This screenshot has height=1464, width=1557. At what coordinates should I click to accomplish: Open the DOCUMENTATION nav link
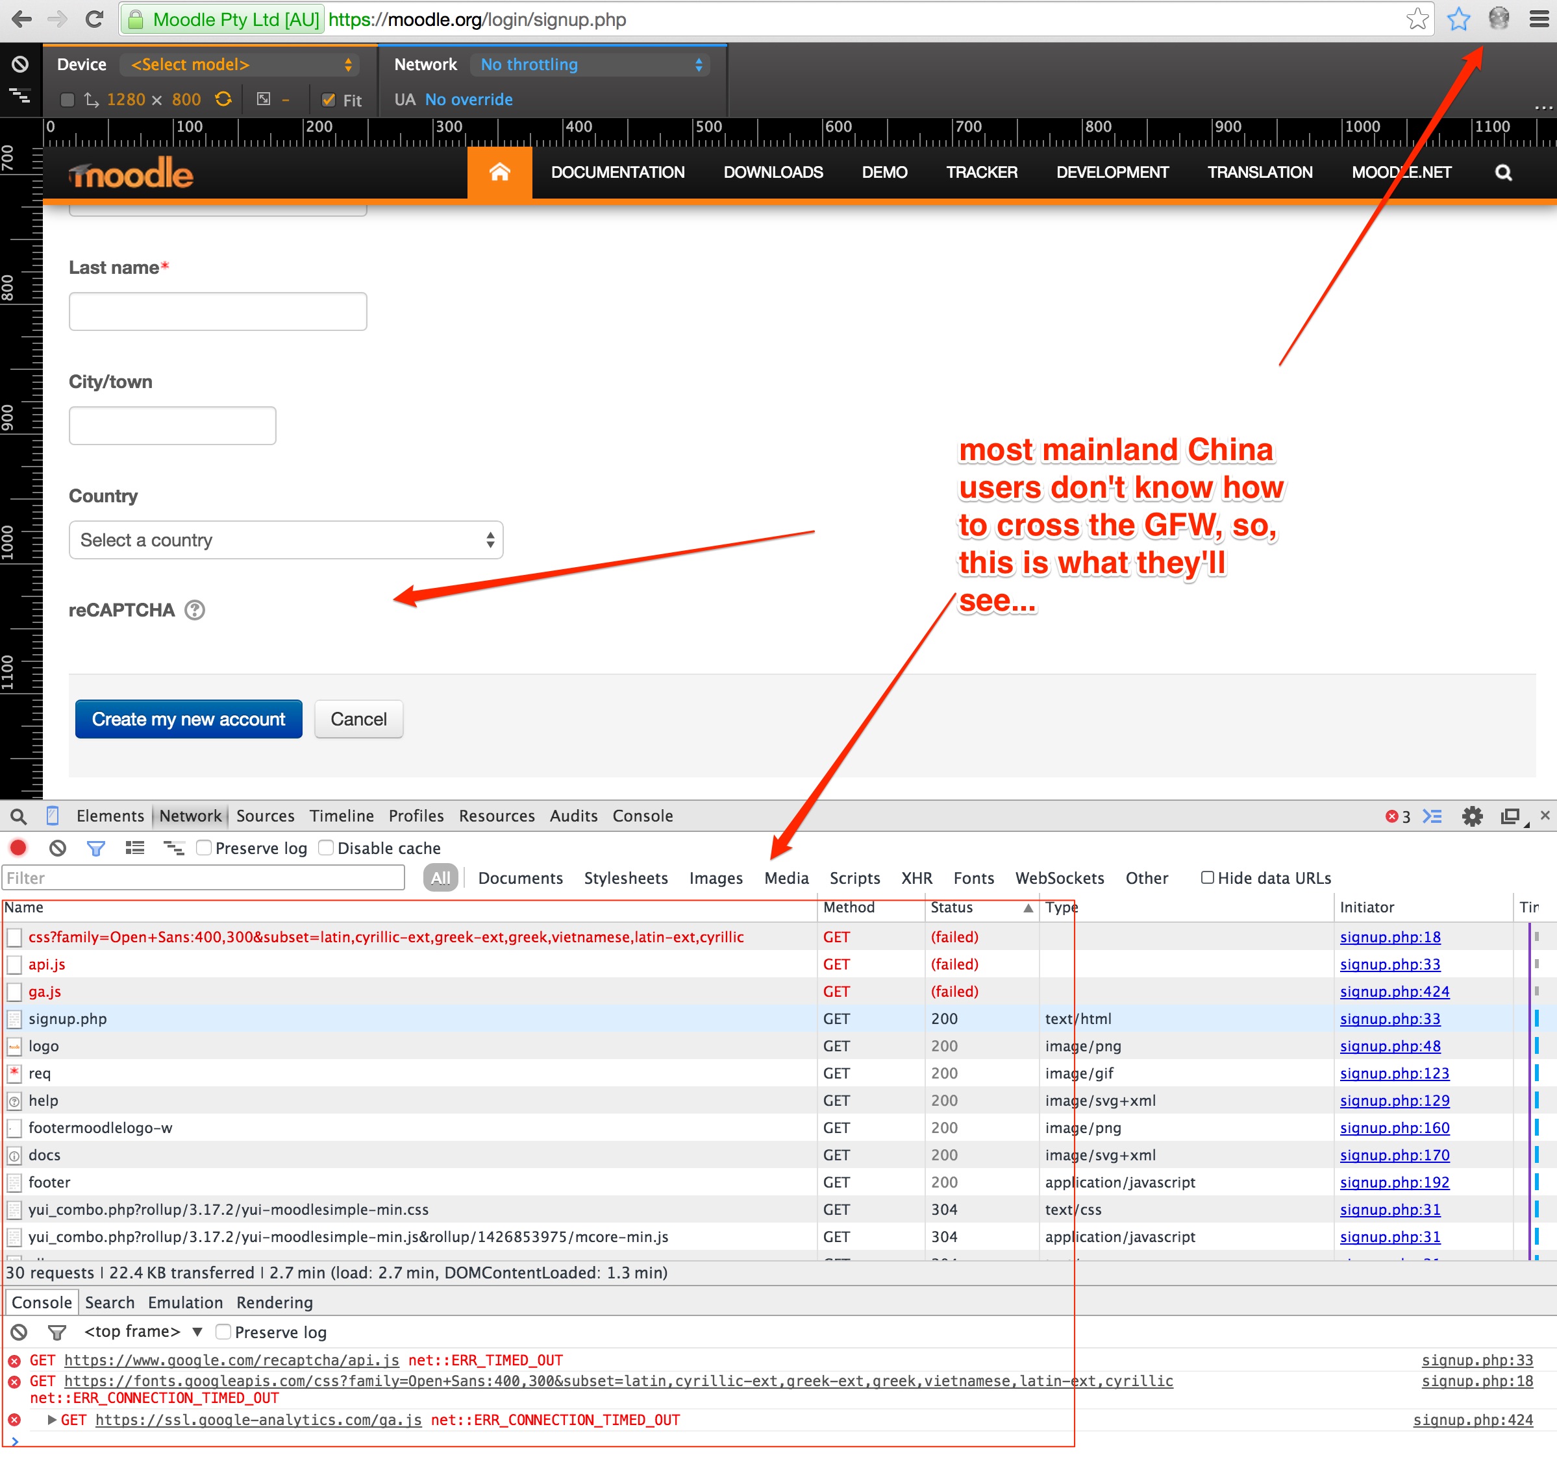(617, 172)
